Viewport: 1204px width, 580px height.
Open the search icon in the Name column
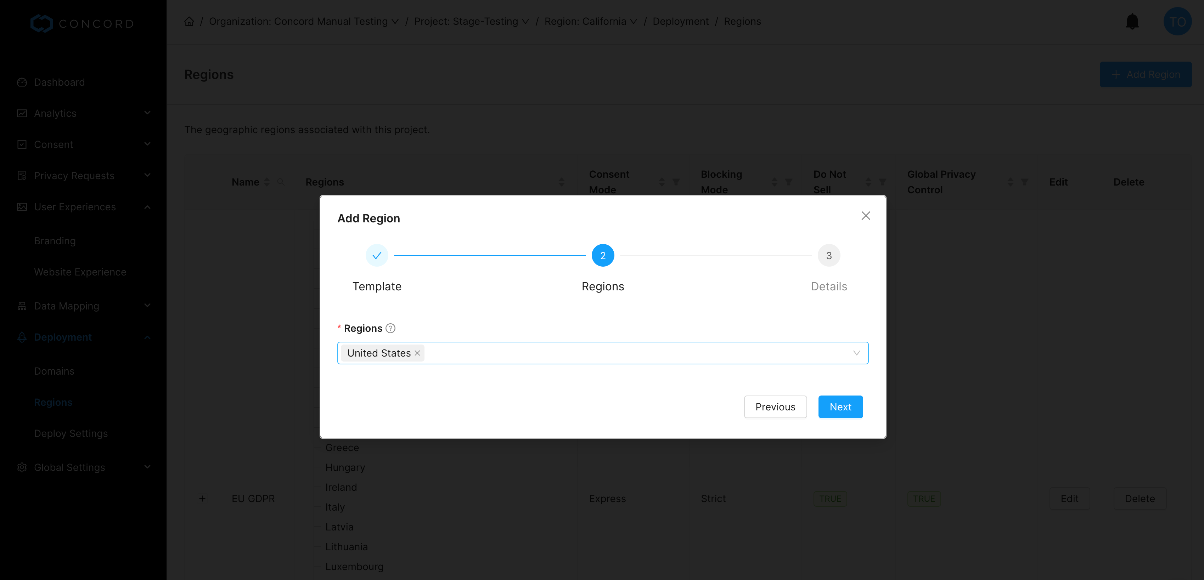(x=281, y=182)
